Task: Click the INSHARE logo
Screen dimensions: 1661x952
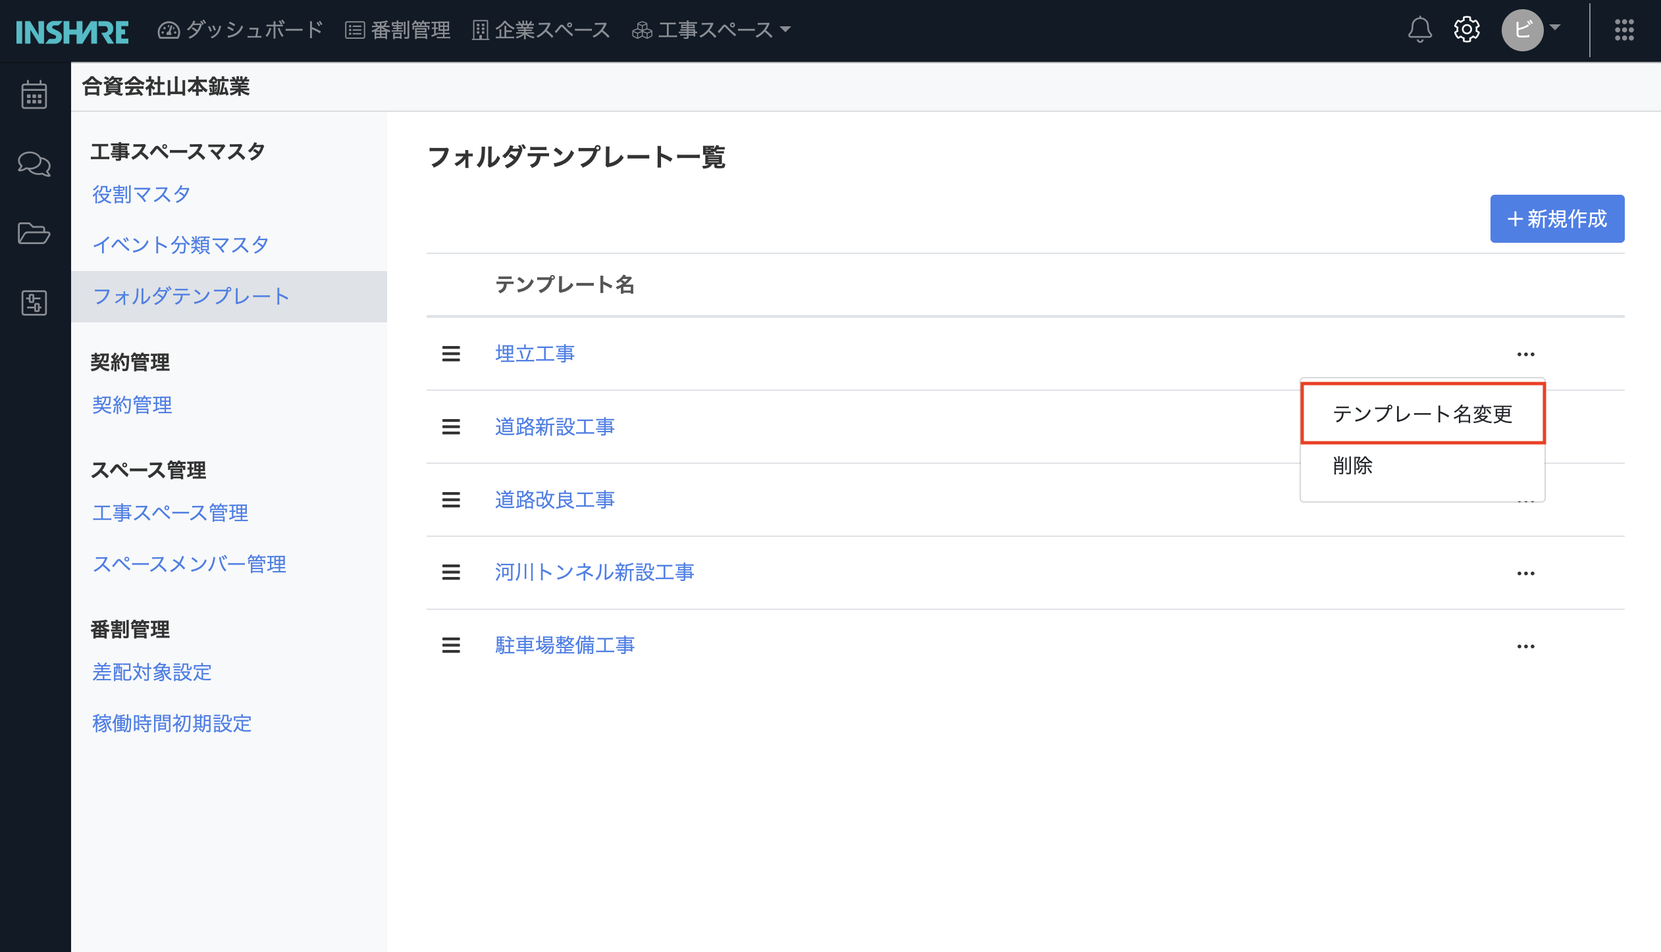Action: click(72, 32)
